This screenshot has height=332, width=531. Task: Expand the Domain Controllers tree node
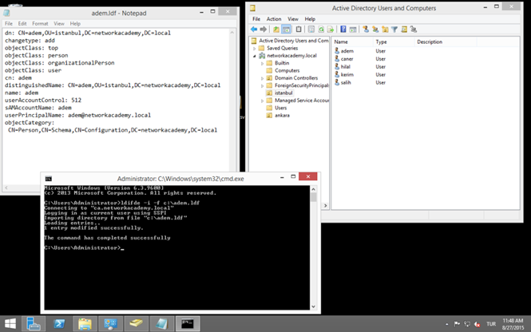tap(262, 78)
